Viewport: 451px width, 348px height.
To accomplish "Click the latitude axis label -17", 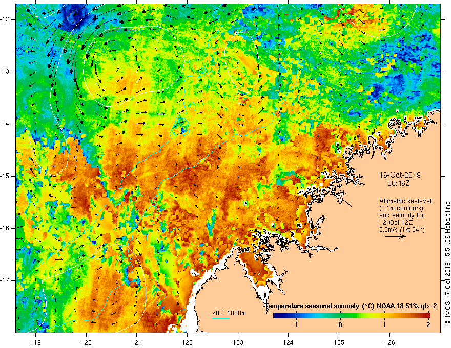I will (5, 280).
